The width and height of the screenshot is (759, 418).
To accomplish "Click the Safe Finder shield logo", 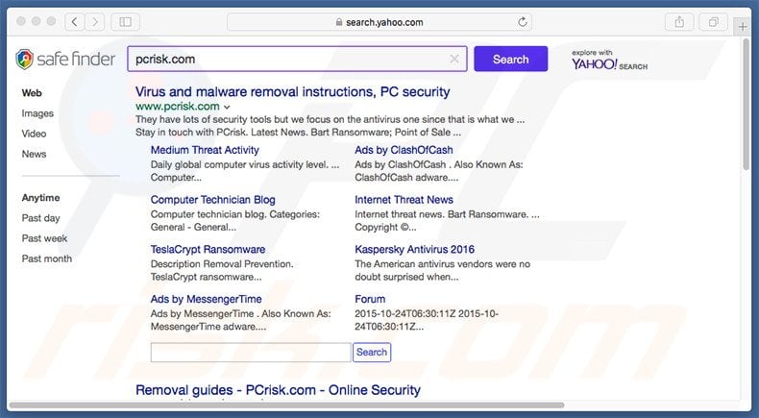I will click(x=24, y=59).
